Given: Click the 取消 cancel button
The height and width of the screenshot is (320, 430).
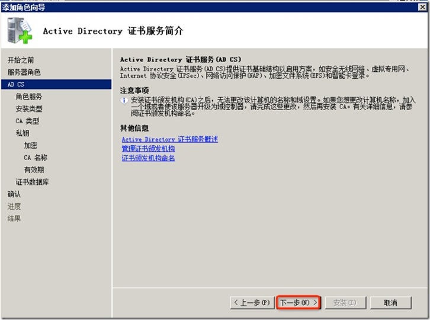Looking at the screenshot, I should pyautogui.click(x=390, y=302).
